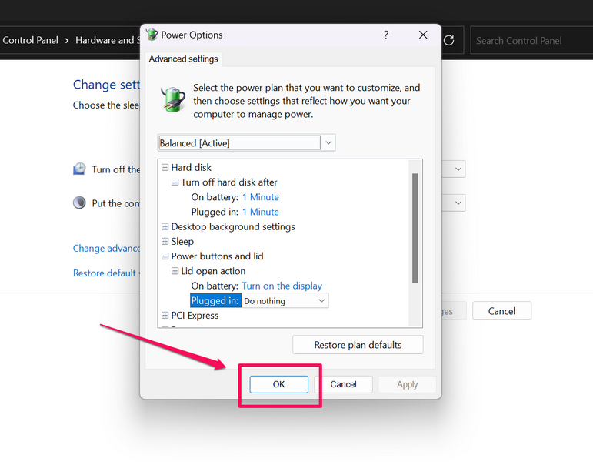Click OK to confirm power options

point(278,384)
